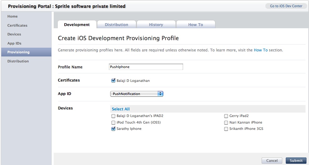Check Balaji D Loganathan's IPAD2 device
The height and width of the screenshot is (165, 309).
[113, 116]
